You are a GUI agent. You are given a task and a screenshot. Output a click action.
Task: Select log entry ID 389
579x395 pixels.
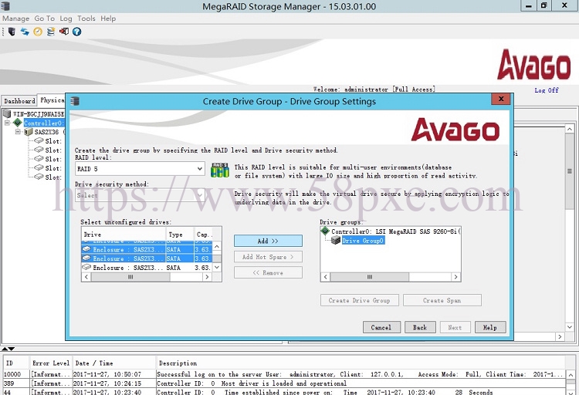pyautogui.click(x=284, y=383)
